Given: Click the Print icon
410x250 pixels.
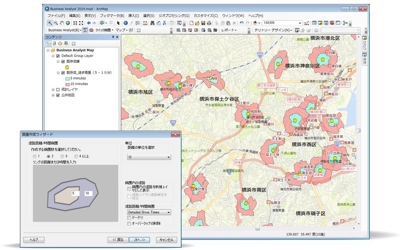Looking at the screenshot, I should point(209,23).
